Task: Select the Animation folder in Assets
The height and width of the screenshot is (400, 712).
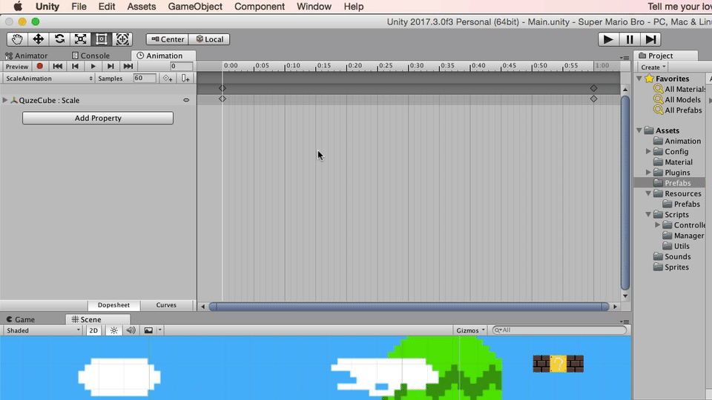Action: (x=676, y=141)
